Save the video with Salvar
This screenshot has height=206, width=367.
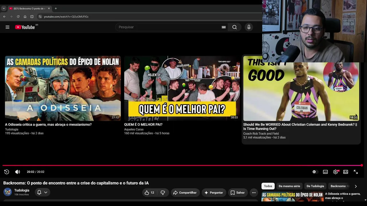click(238, 193)
